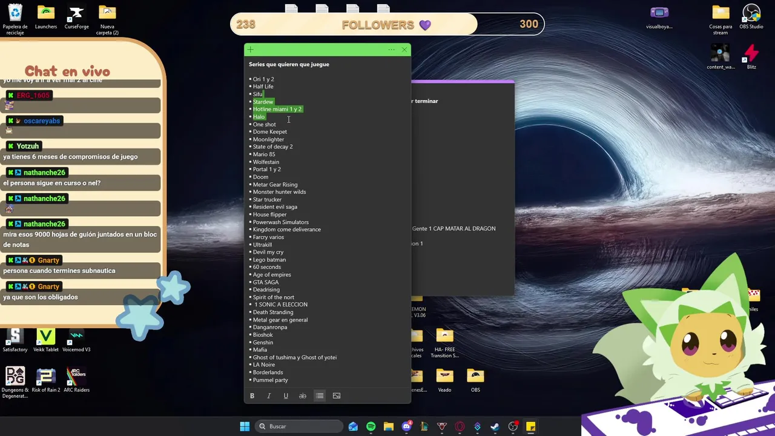
Task: Select the Cosas para stream folder
Action: 721,20
